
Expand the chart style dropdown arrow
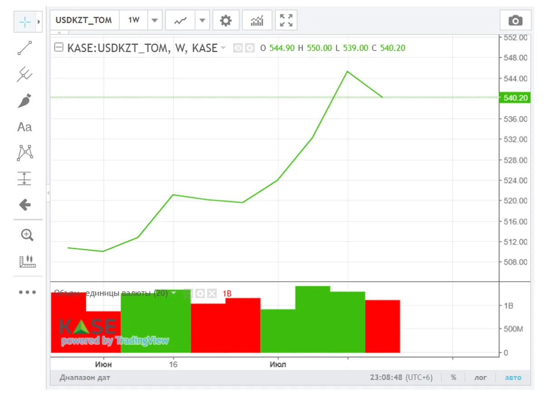coord(202,20)
